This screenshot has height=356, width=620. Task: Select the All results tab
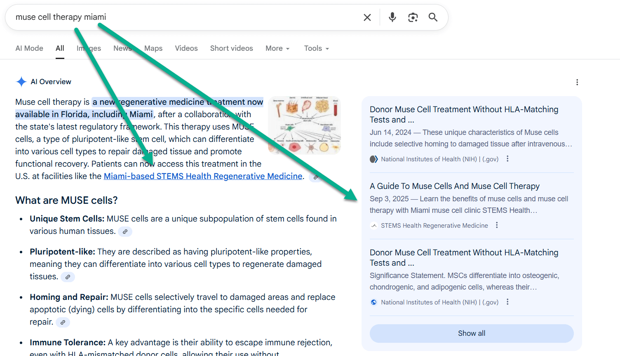60,48
